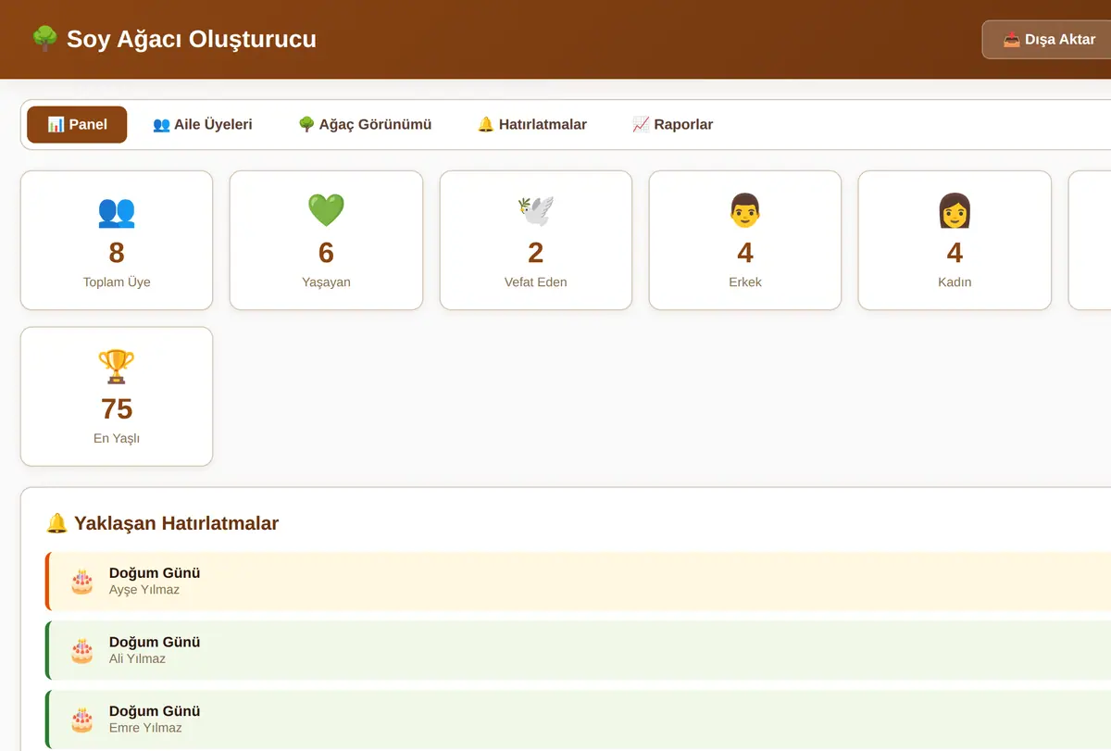Click the Soy Ağacı Oluşturucu title
The image size is (1111, 751).
click(192, 39)
